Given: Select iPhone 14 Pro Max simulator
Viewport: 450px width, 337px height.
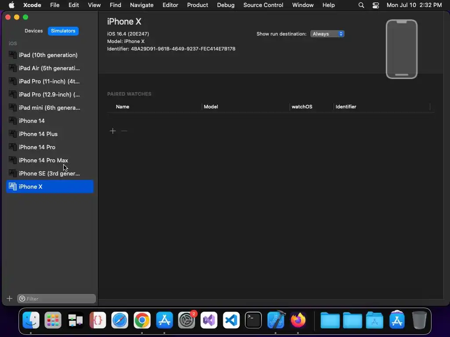Looking at the screenshot, I should tap(50, 161).
